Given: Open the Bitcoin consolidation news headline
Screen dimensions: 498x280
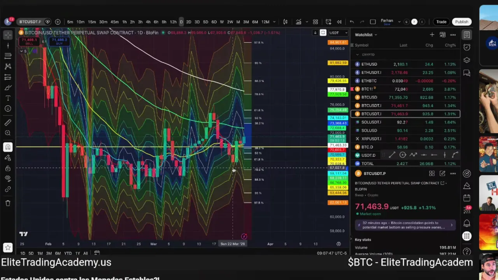Looking at the screenshot, I should pyautogui.click(x=405, y=225).
